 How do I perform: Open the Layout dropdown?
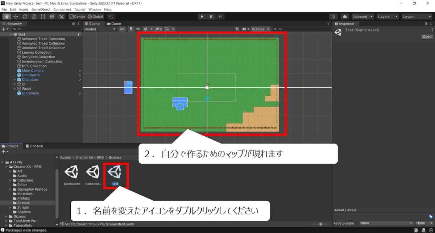pos(416,17)
